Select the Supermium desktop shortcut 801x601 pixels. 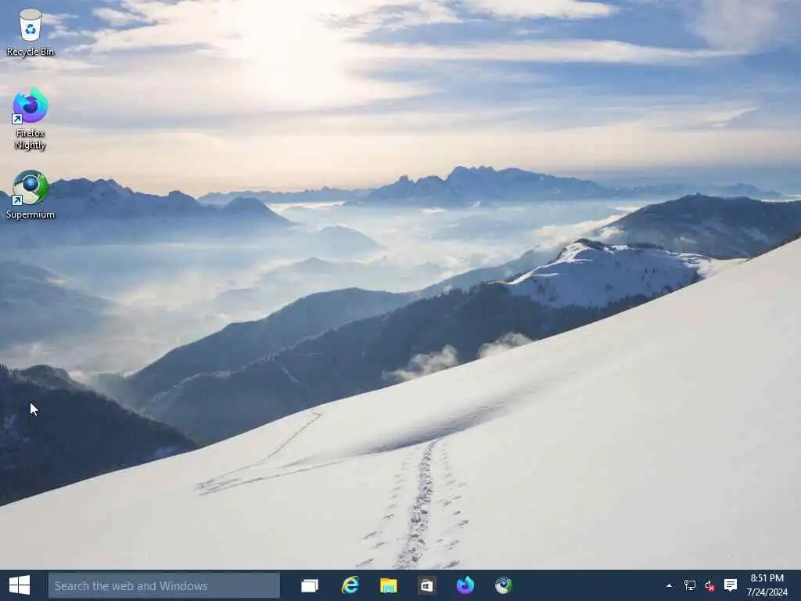pyautogui.click(x=31, y=195)
